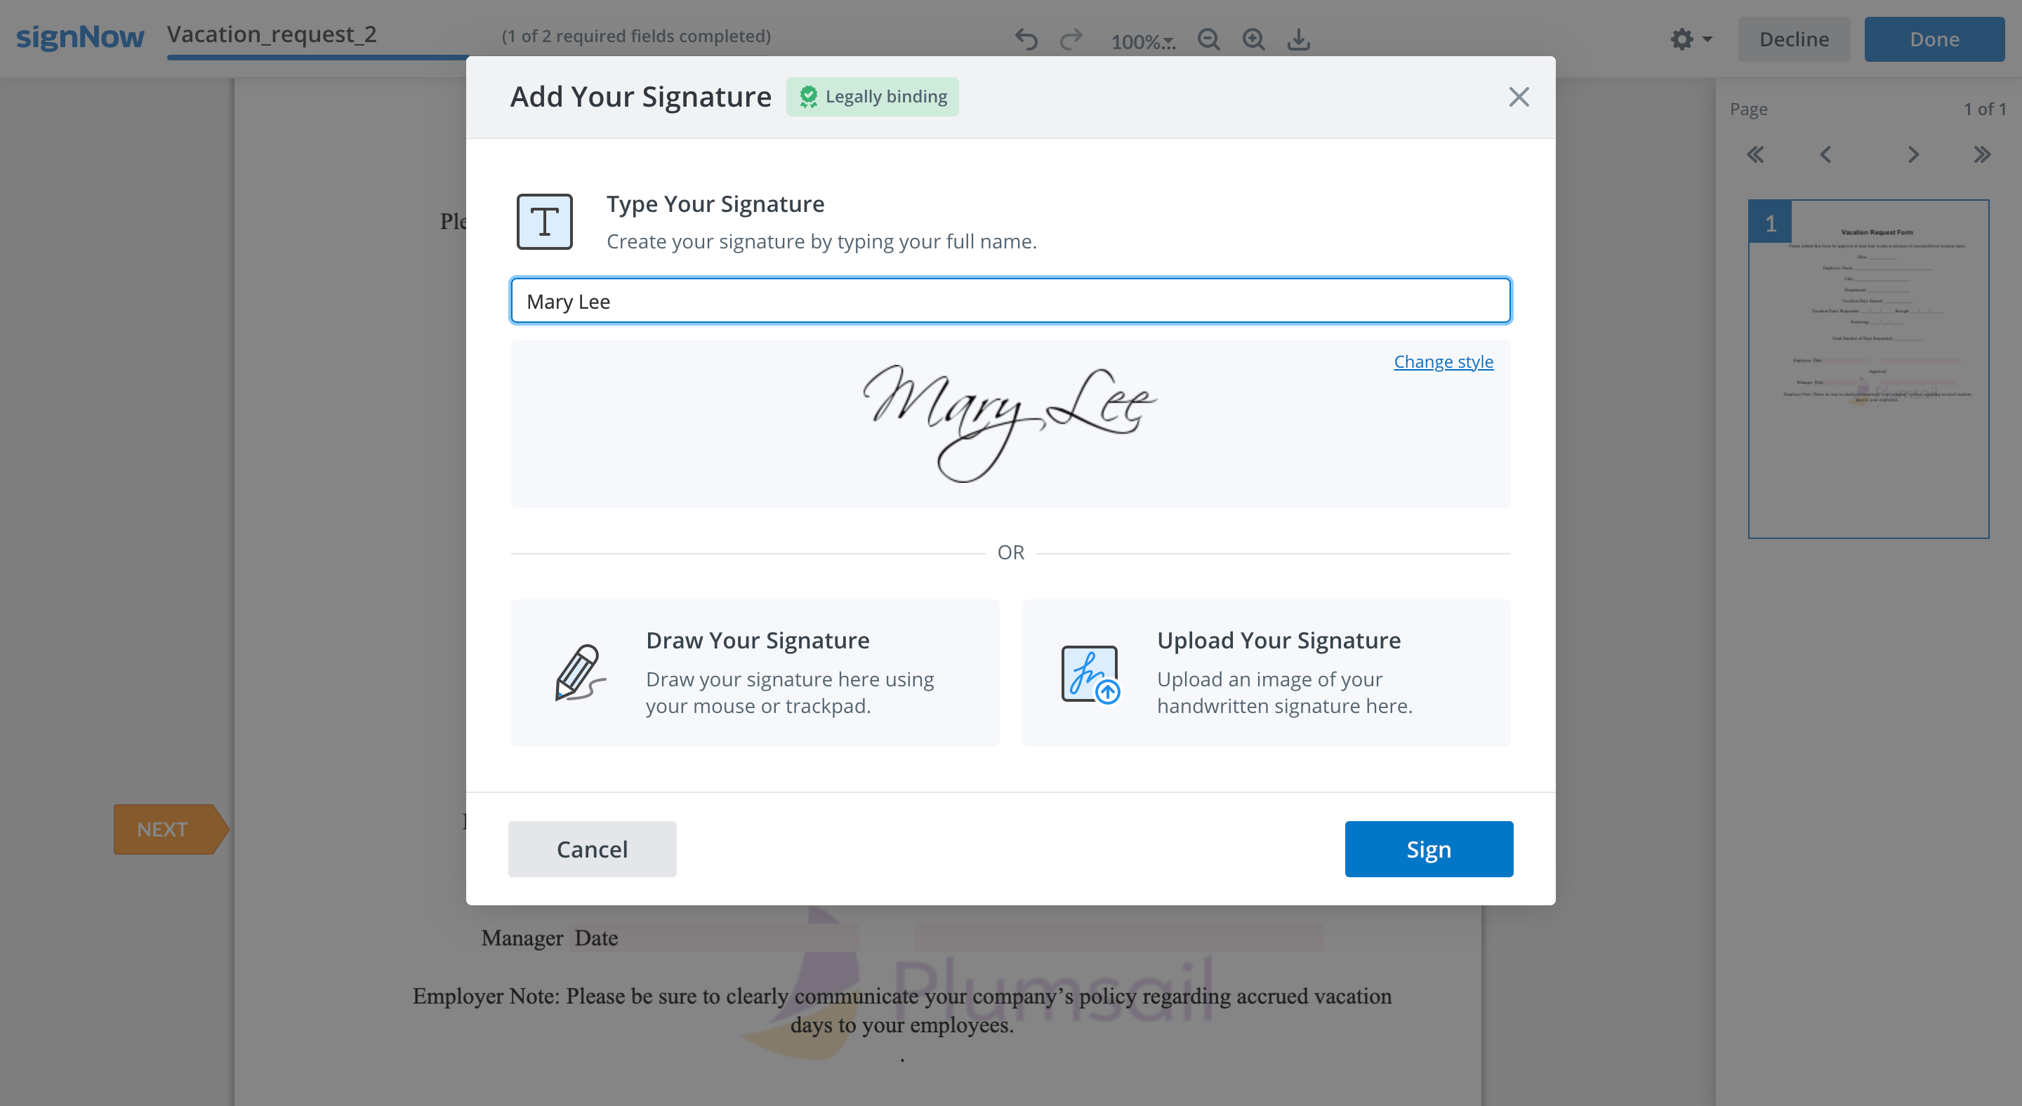The width and height of the screenshot is (2022, 1106).
Task: Choose the Upload Your Signature icon
Action: point(1091,674)
